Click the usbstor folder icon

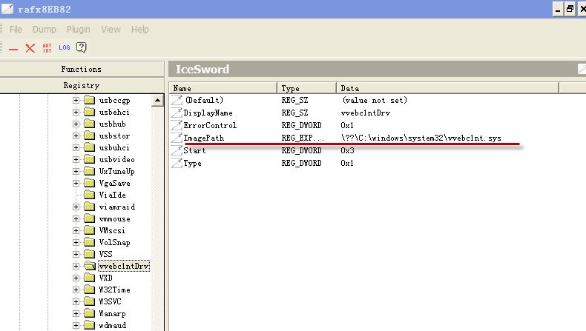click(x=89, y=136)
